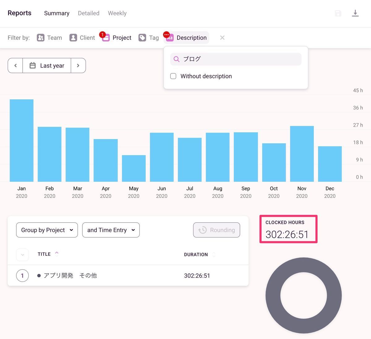Click the Feb 2020 chart bar
This screenshot has width=371, height=339.
49,154
